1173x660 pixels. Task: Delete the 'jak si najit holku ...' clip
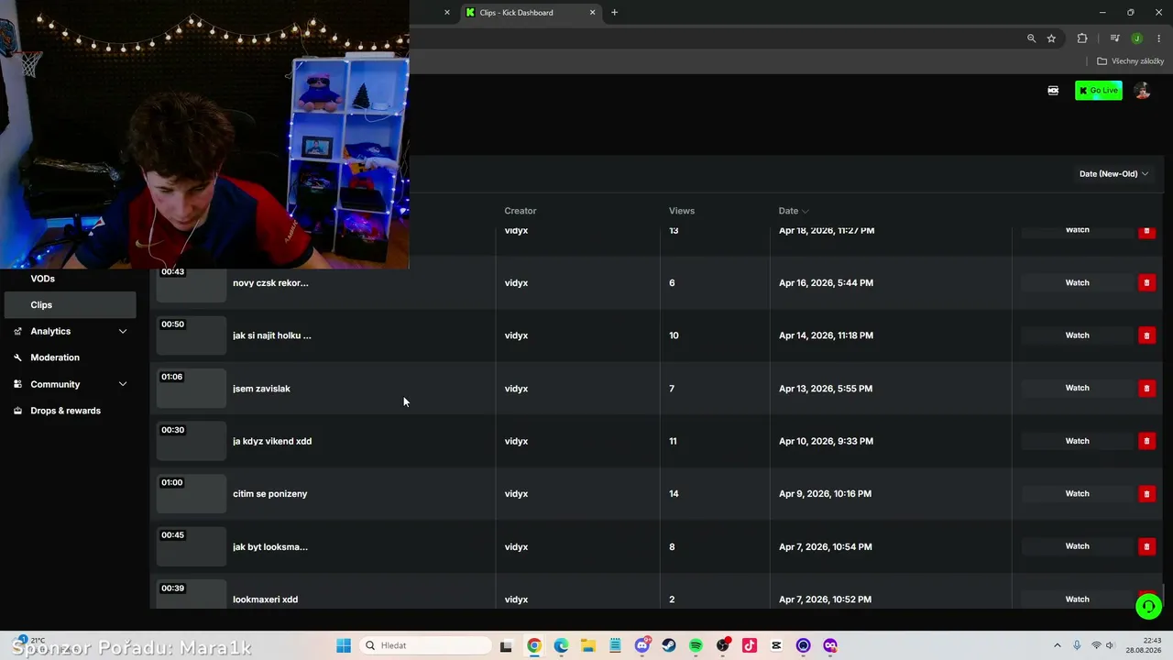click(x=1146, y=335)
